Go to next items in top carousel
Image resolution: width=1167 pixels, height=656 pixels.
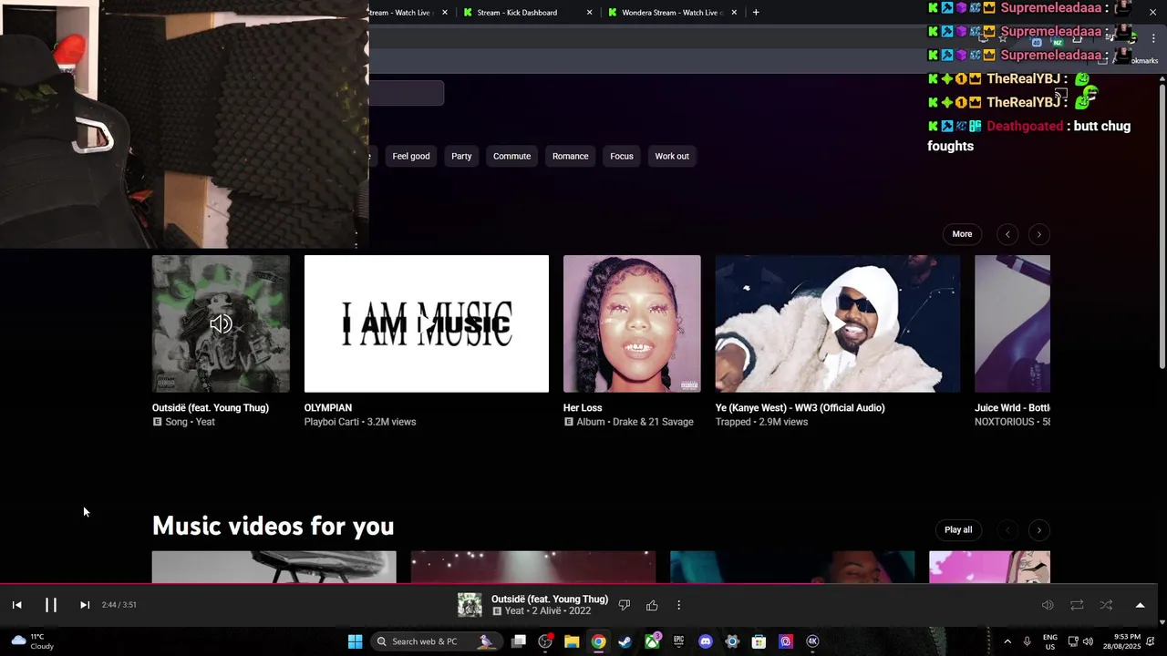[x=1038, y=234]
